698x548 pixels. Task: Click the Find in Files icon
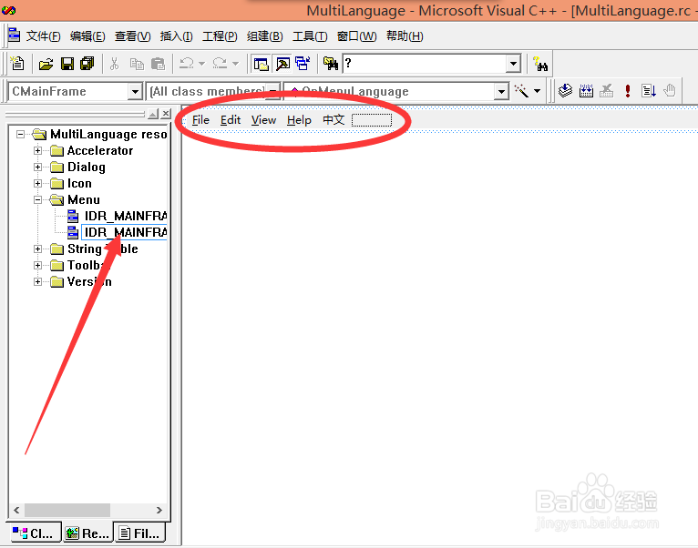(331, 64)
